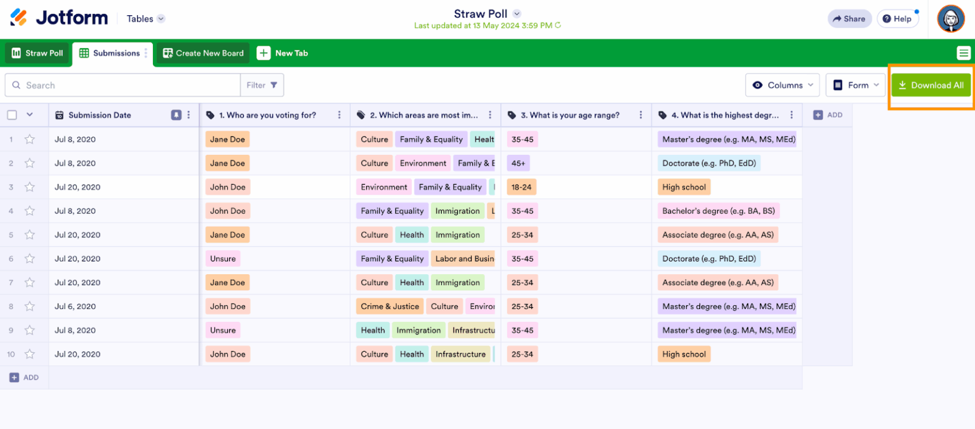The height and width of the screenshot is (429, 975).
Task: Click the panel toggle icon at top right
Action: pos(965,53)
